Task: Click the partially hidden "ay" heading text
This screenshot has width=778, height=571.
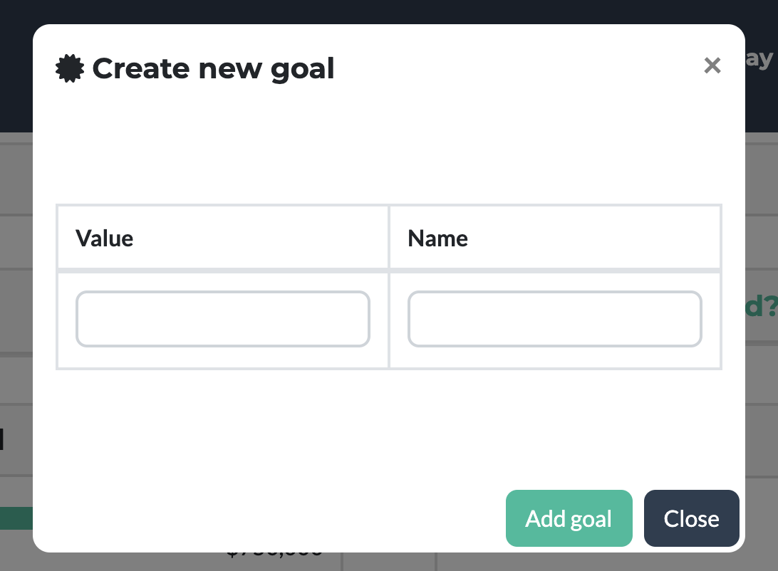Action: pyautogui.click(x=759, y=60)
